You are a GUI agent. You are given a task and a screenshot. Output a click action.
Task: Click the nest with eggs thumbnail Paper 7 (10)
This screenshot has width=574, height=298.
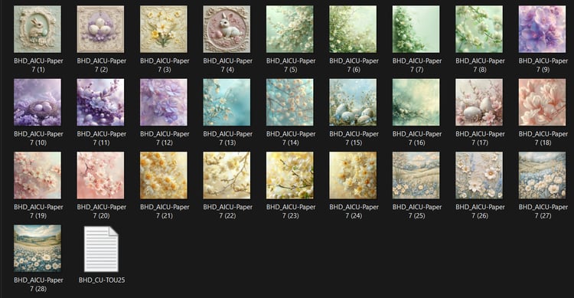[x=38, y=102]
